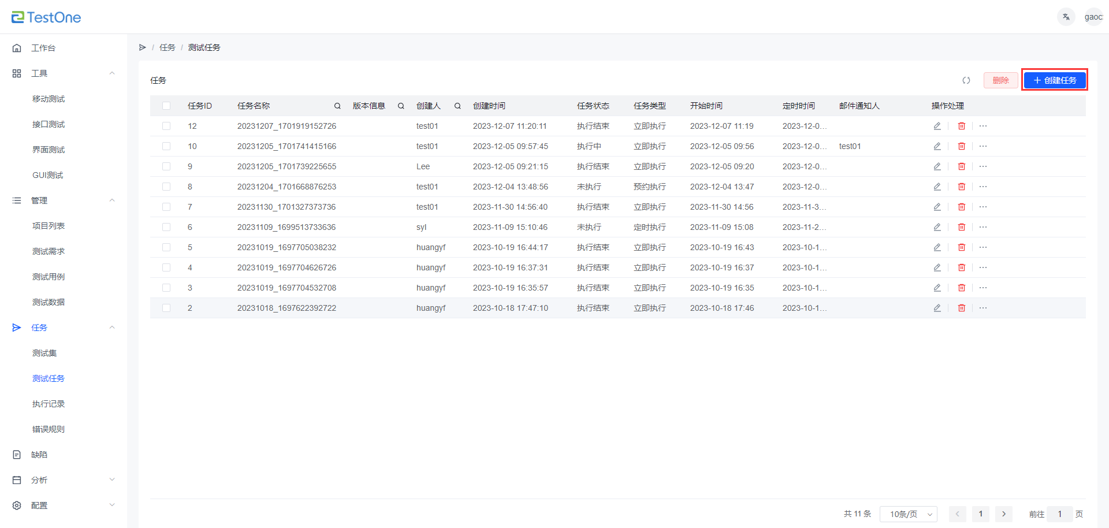Viewport: 1109px width, 528px height.
Task: Click the refresh icon beside the 删除 button
Action: coord(966,80)
